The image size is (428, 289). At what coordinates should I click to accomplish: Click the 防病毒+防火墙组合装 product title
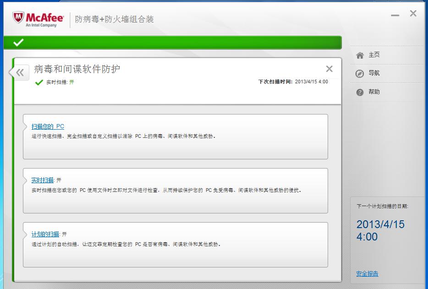coord(115,19)
